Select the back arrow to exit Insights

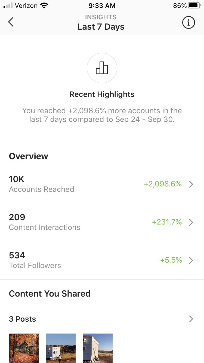click(11, 22)
